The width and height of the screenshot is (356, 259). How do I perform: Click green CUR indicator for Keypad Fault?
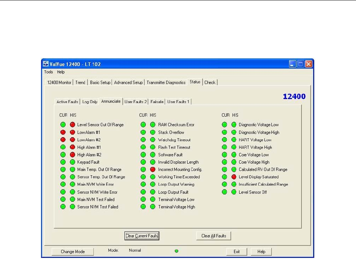point(63,162)
